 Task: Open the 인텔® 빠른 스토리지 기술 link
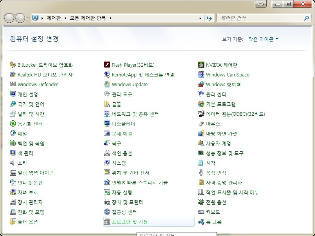tap(140, 183)
